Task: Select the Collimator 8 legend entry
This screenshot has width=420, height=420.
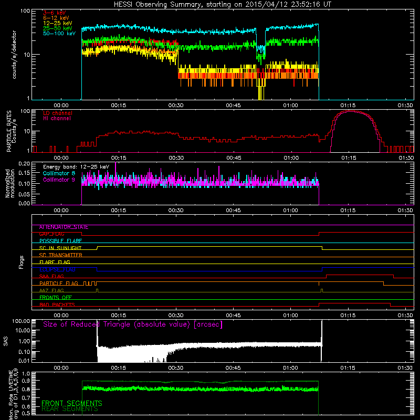Action: (x=59, y=173)
